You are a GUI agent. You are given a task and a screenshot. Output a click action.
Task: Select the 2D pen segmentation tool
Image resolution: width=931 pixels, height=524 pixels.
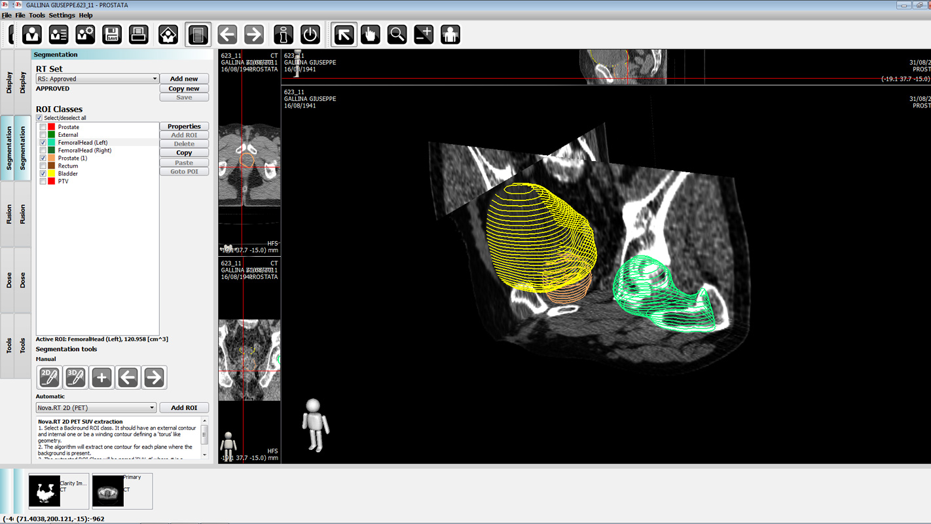pos(49,377)
